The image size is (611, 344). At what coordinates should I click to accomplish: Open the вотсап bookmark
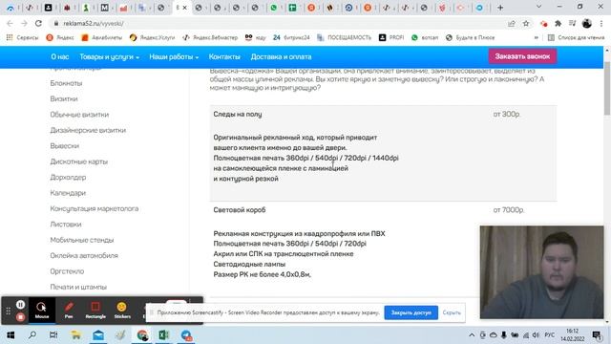coord(425,37)
